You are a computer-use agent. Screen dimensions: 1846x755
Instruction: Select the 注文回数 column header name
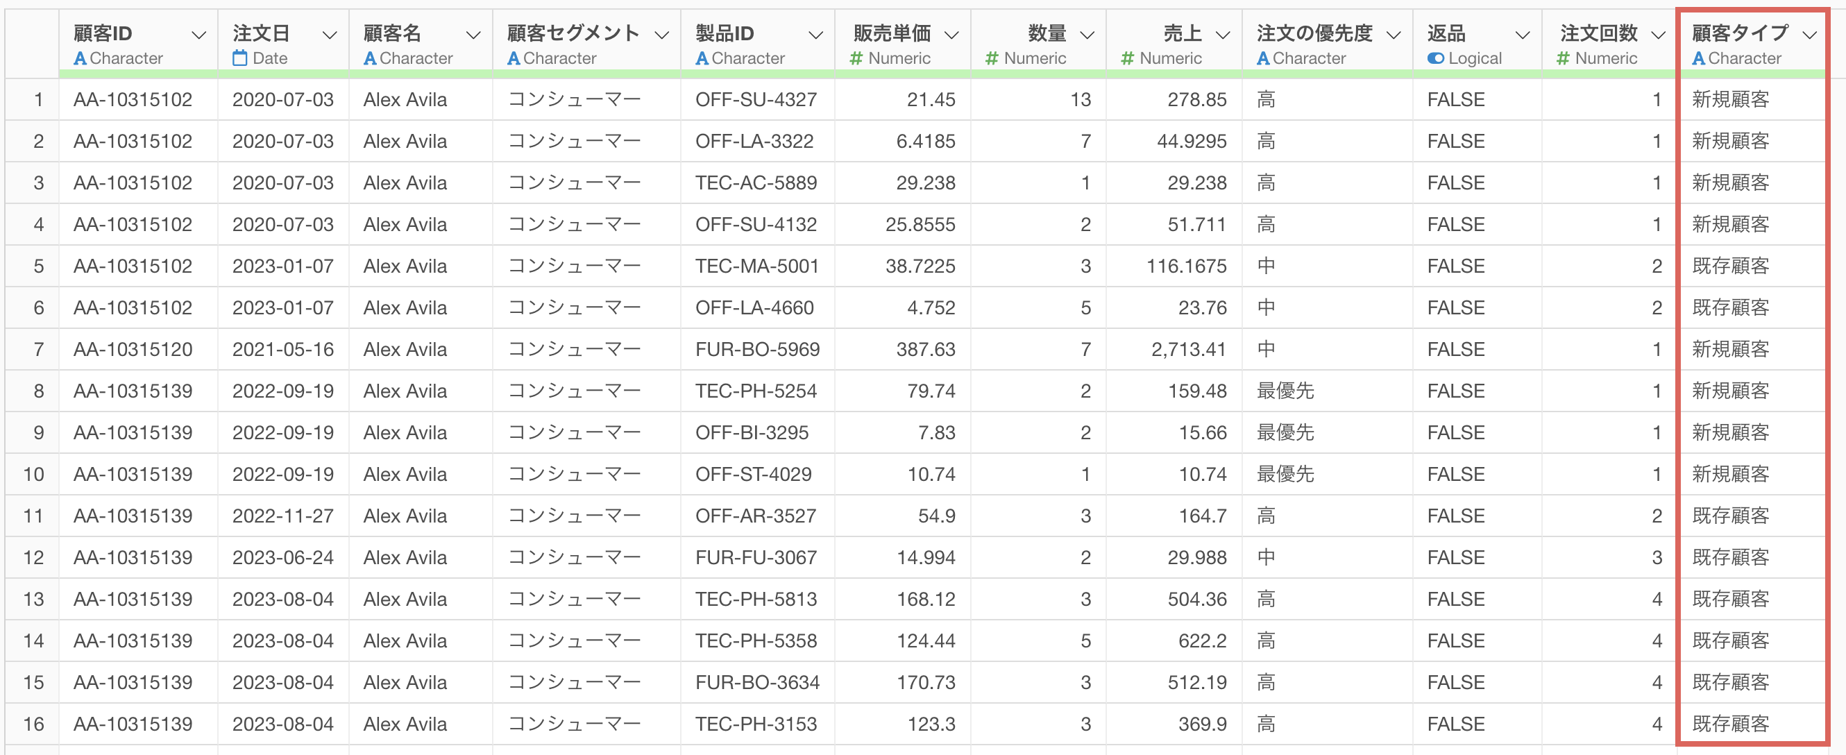1599,34
